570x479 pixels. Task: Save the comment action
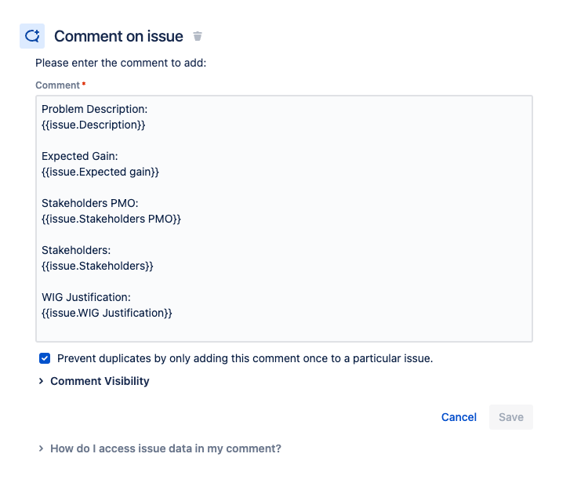(x=511, y=417)
